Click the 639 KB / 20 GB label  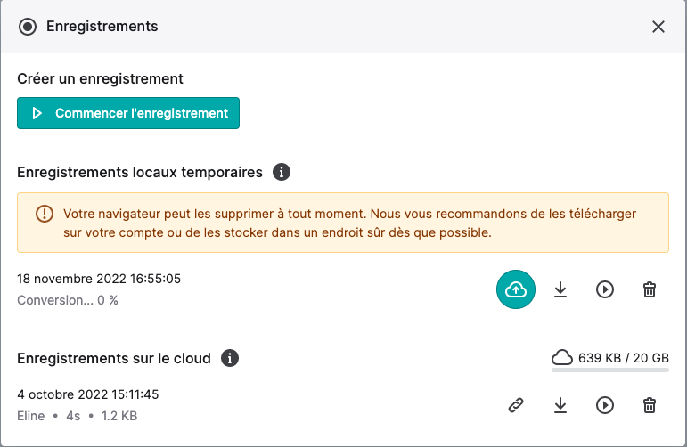624,358
